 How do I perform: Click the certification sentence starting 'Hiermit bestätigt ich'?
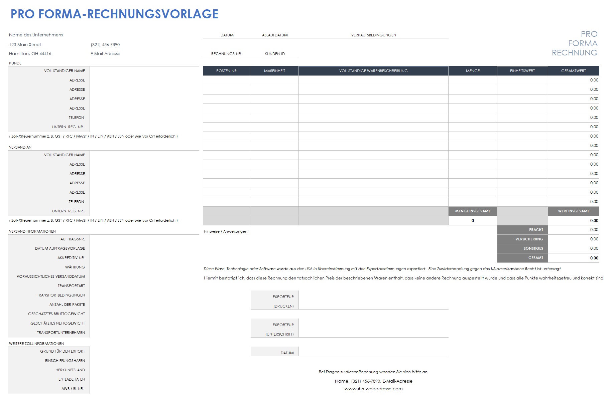(404, 278)
